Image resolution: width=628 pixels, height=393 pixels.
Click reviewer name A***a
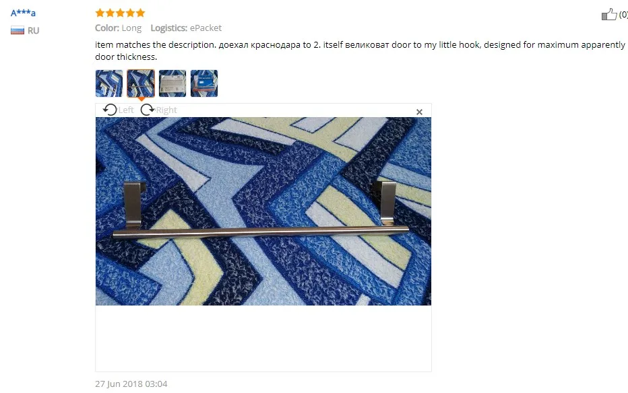coord(23,13)
